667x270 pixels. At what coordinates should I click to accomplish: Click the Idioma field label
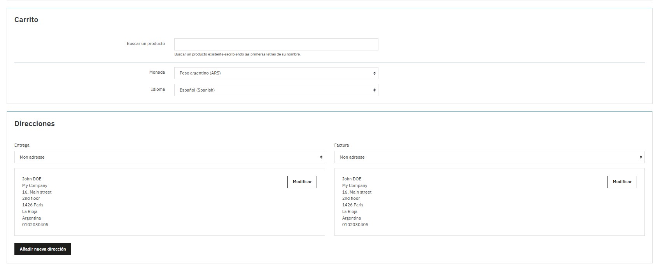pos(158,90)
